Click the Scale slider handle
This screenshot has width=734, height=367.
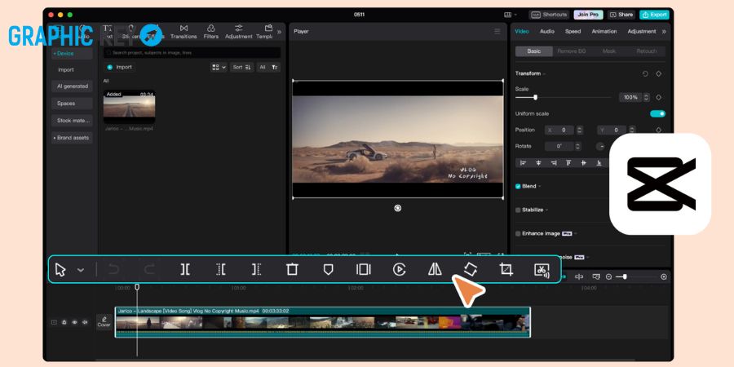(535, 97)
